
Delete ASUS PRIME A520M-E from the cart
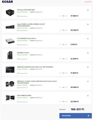(x=88, y=96)
